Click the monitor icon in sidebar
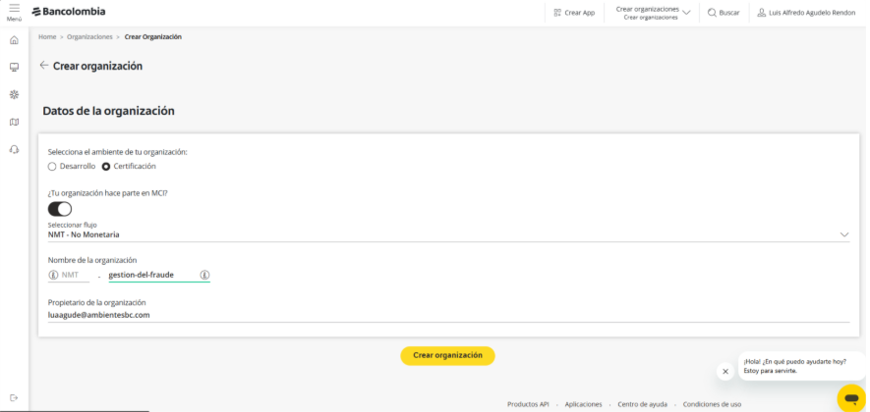870x412 pixels. pos(14,68)
